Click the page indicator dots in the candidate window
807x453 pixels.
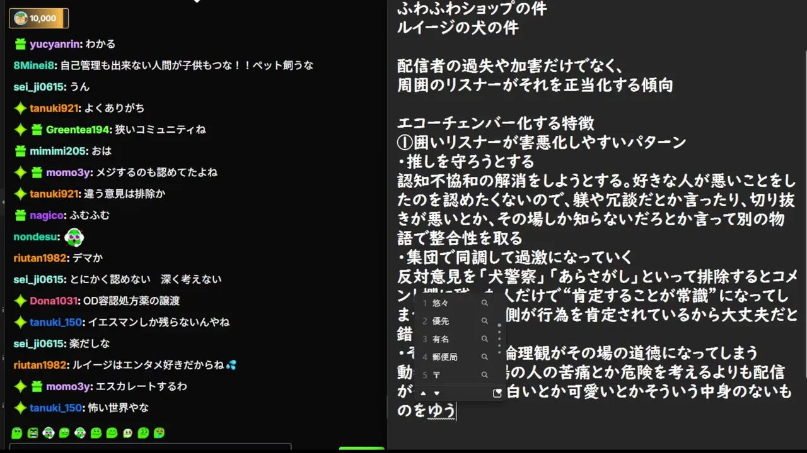click(x=499, y=339)
